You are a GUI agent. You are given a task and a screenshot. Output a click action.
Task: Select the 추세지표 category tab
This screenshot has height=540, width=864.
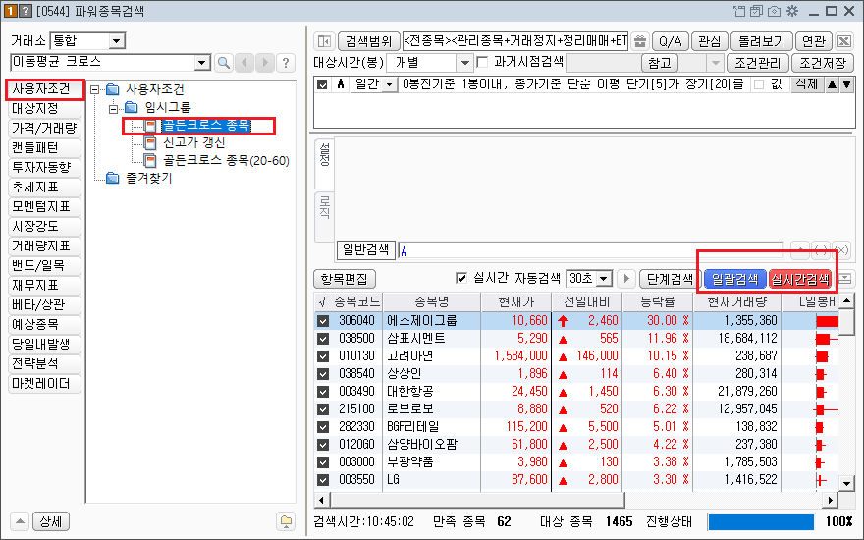coord(41,188)
